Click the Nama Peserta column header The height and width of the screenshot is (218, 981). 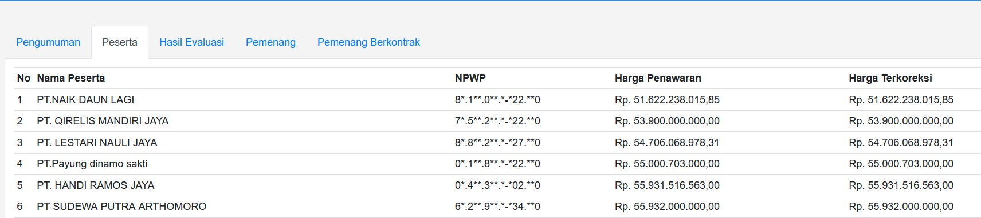pyautogui.click(x=71, y=78)
